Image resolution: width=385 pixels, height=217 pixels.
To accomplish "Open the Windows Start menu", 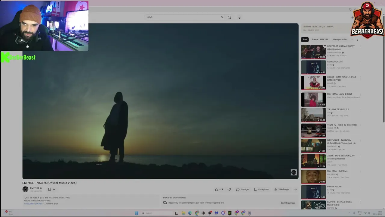I will click(x=137, y=213).
